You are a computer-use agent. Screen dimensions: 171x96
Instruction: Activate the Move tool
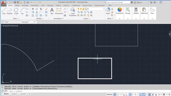tap(33, 9)
